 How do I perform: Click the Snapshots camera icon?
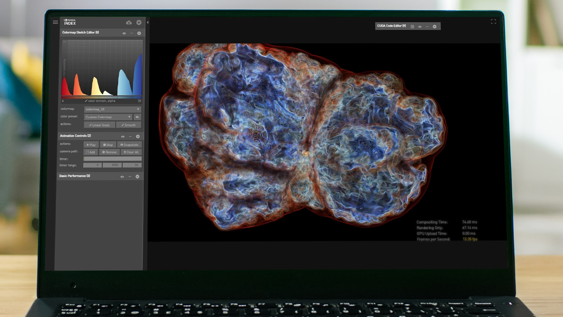click(x=129, y=145)
